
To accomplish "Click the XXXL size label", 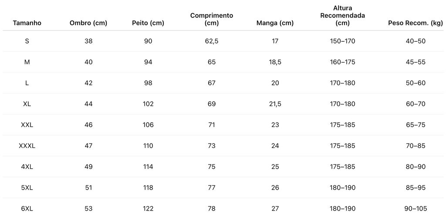I will [x=27, y=146].
